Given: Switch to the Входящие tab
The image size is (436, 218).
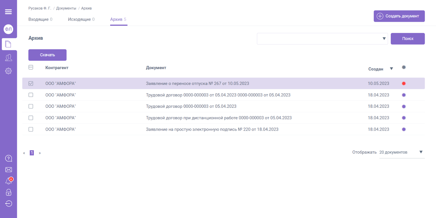Looking at the screenshot, I should pos(40,19).
